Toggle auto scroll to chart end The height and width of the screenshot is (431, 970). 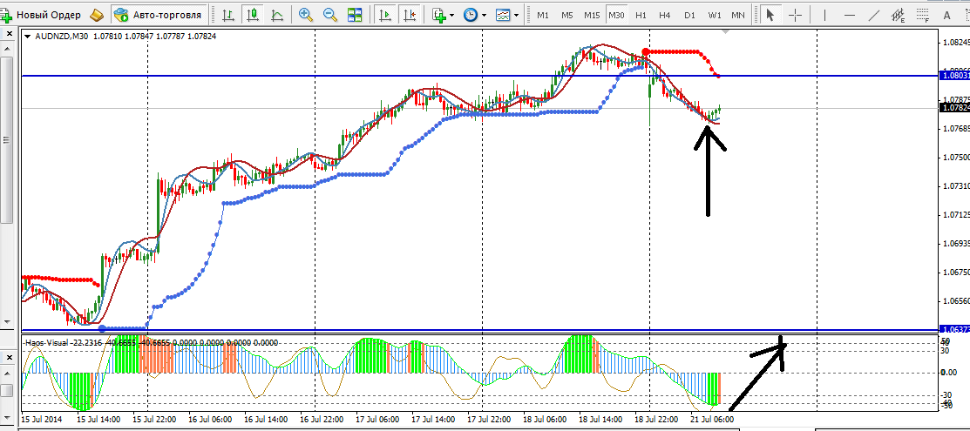click(x=384, y=15)
